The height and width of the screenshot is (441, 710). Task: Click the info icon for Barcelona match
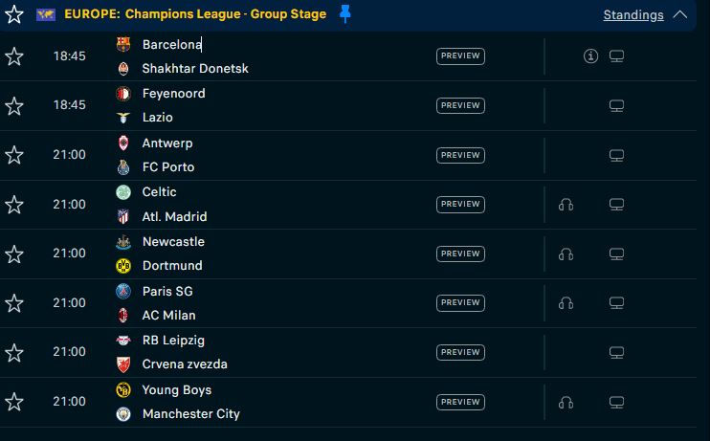point(590,56)
